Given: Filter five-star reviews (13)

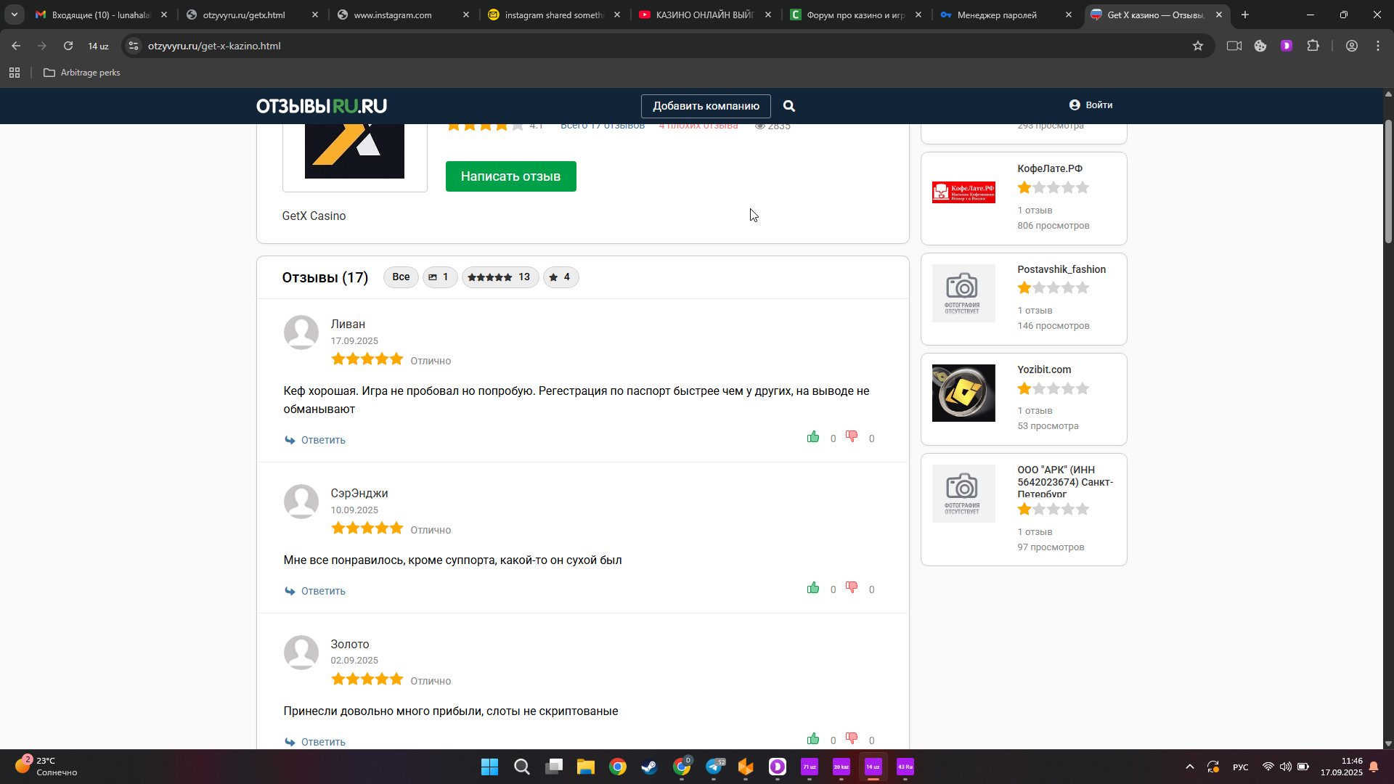Looking at the screenshot, I should (x=500, y=277).
